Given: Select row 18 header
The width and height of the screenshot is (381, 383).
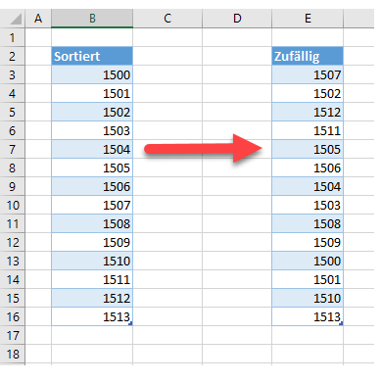Looking at the screenshot, I should point(13,354).
